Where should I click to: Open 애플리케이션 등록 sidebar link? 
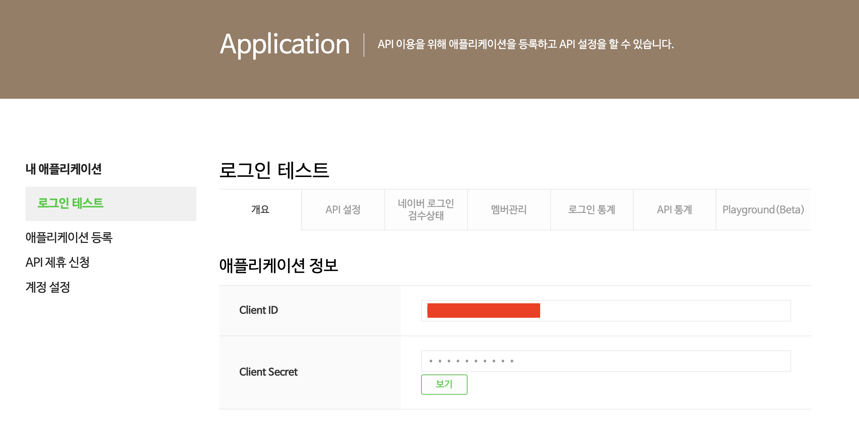(x=69, y=237)
